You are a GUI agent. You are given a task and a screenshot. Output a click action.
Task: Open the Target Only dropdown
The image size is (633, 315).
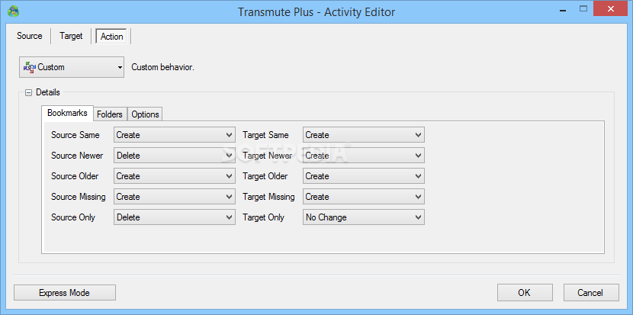363,217
